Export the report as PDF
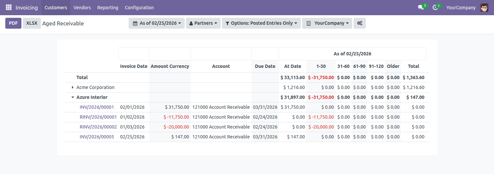The width and height of the screenshot is (494, 174). (x=13, y=23)
